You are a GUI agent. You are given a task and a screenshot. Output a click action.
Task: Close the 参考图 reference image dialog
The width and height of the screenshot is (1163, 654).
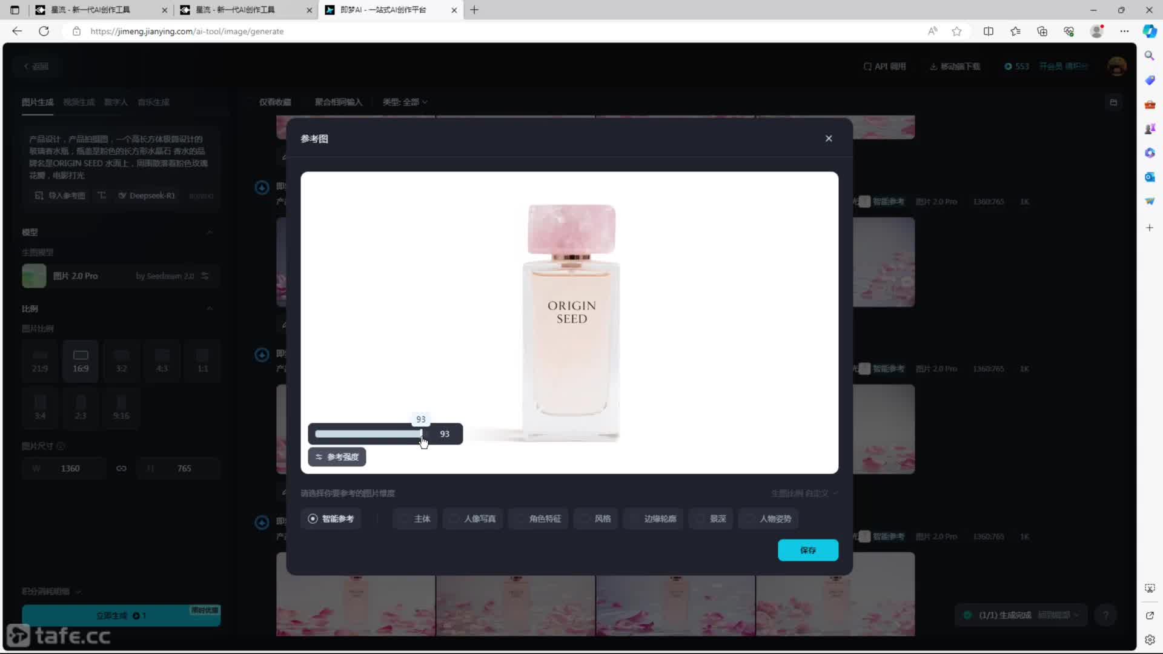pos(829,139)
